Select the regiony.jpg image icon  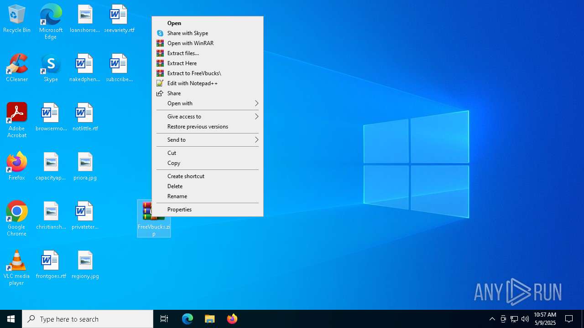click(85, 265)
